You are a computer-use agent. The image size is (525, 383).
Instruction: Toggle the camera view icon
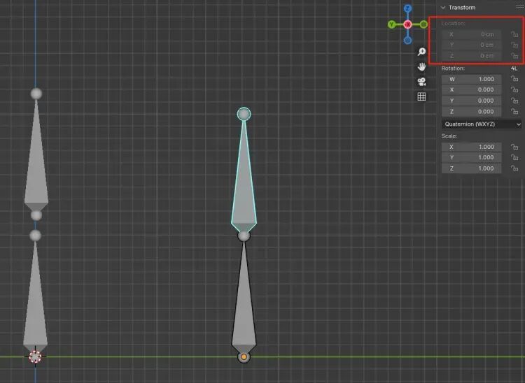(x=421, y=82)
